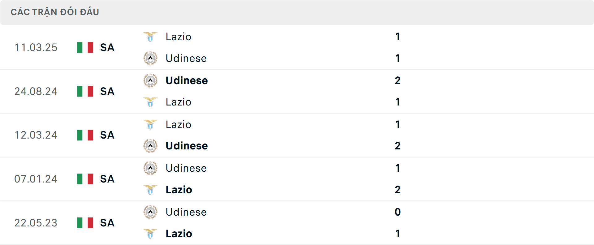The height and width of the screenshot is (245, 594).
Task: Click the Udinese crest in the 22.05.23 match
Action: (150, 212)
